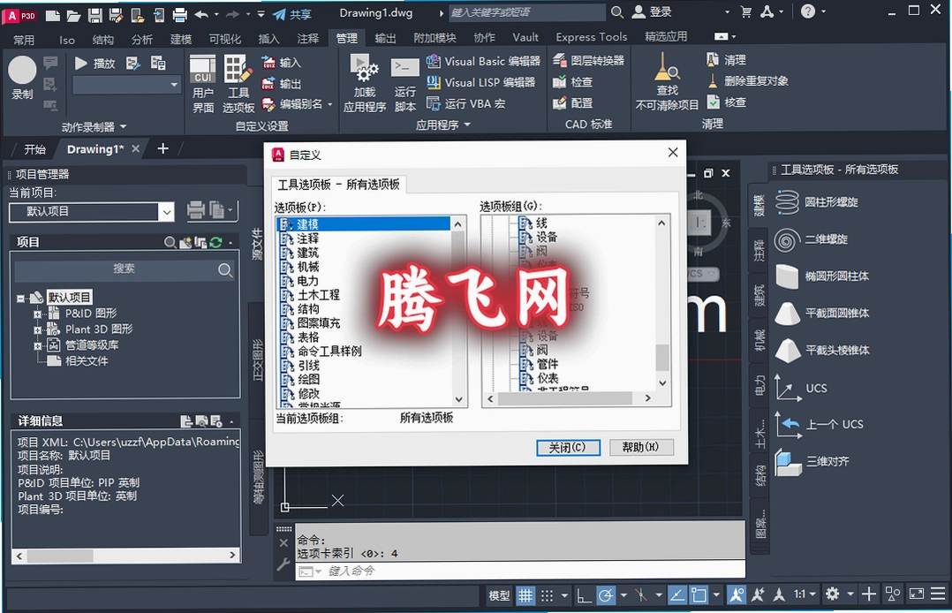The image size is (952, 613).
Task: Find non-purgeable items (查找不可清除项目)
Action: pyautogui.click(x=667, y=82)
